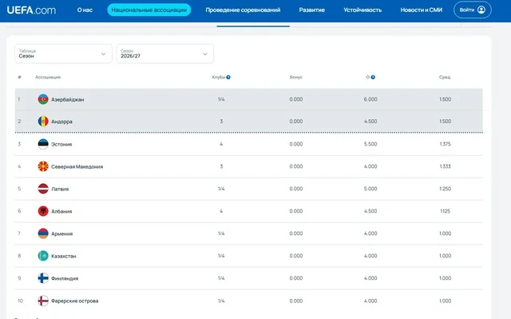
Task: Click Albania's average value 1.125
Action: 445,211
